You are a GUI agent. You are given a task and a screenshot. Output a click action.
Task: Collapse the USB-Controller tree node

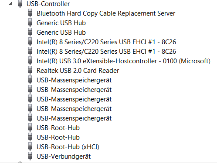[x=10, y=4]
